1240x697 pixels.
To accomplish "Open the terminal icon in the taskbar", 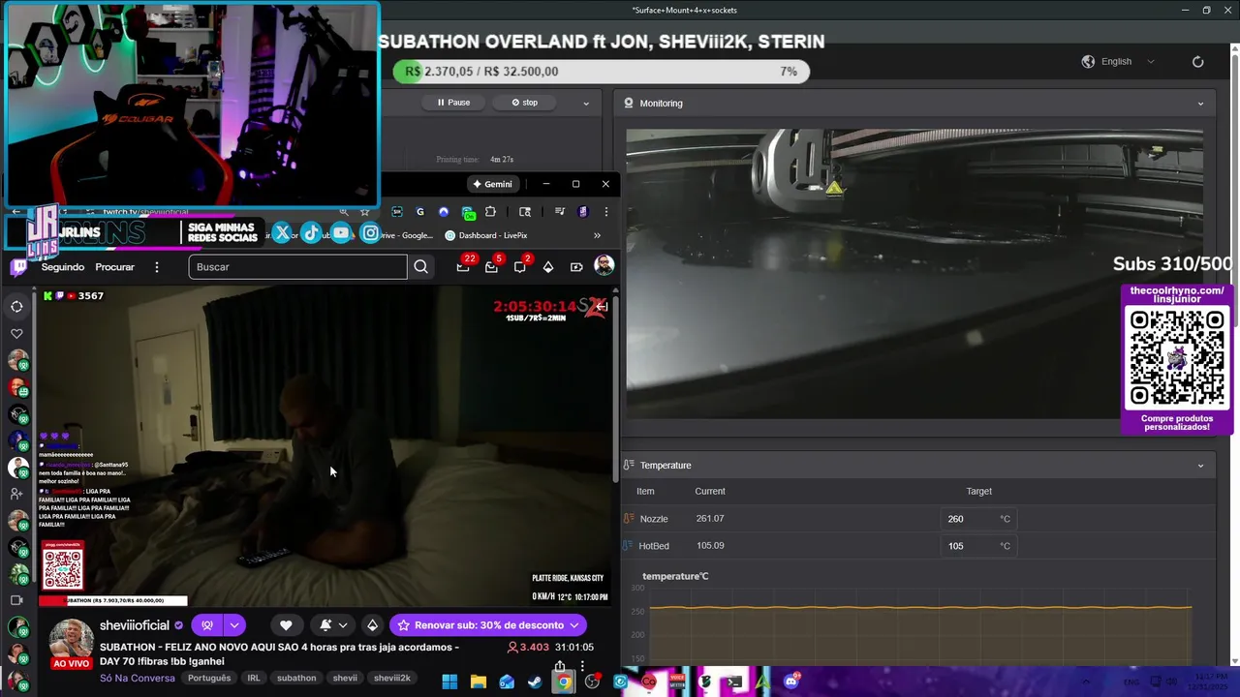I will coord(734,682).
